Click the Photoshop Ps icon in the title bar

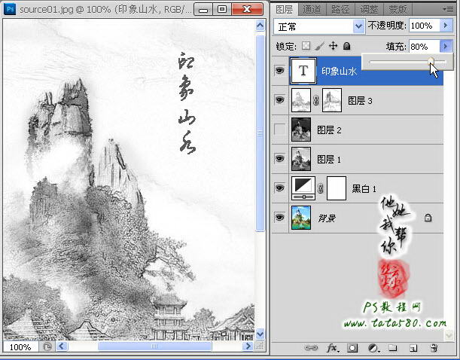click(10, 9)
